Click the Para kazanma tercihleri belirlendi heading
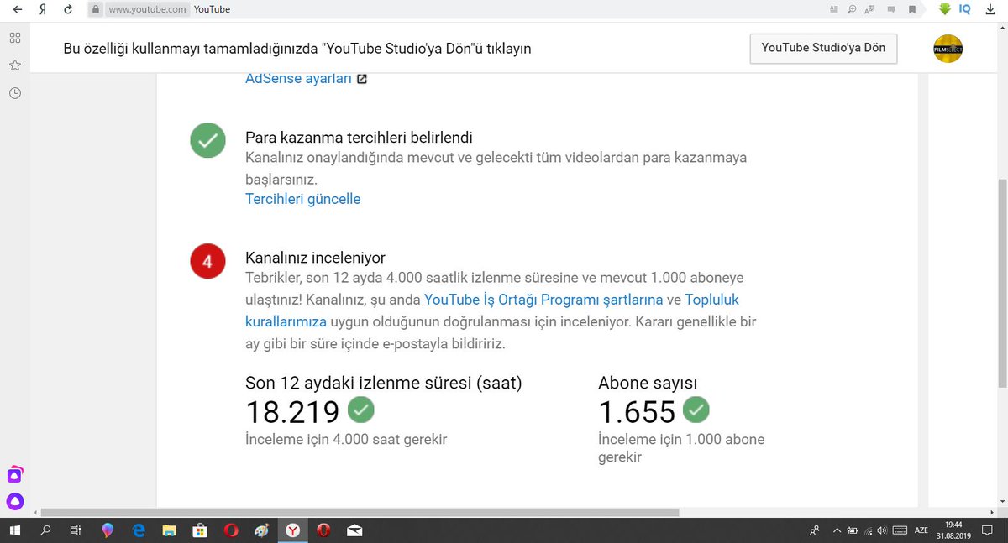 (x=359, y=137)
